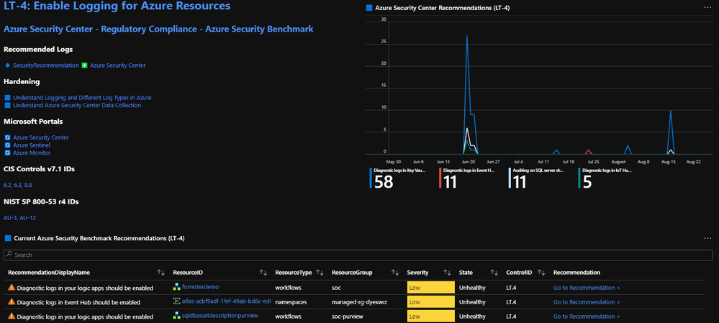Open the sqldbassetdescriptionpurview resource link
This screenshot has height=323, width=719.
220,316
